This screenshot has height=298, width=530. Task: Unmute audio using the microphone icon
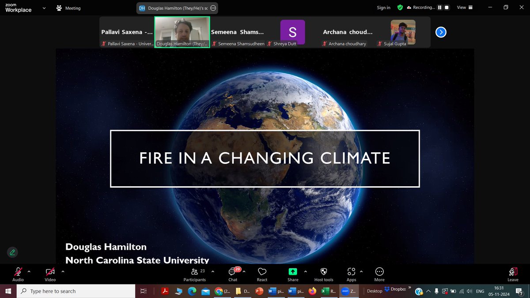coord(18,272)
